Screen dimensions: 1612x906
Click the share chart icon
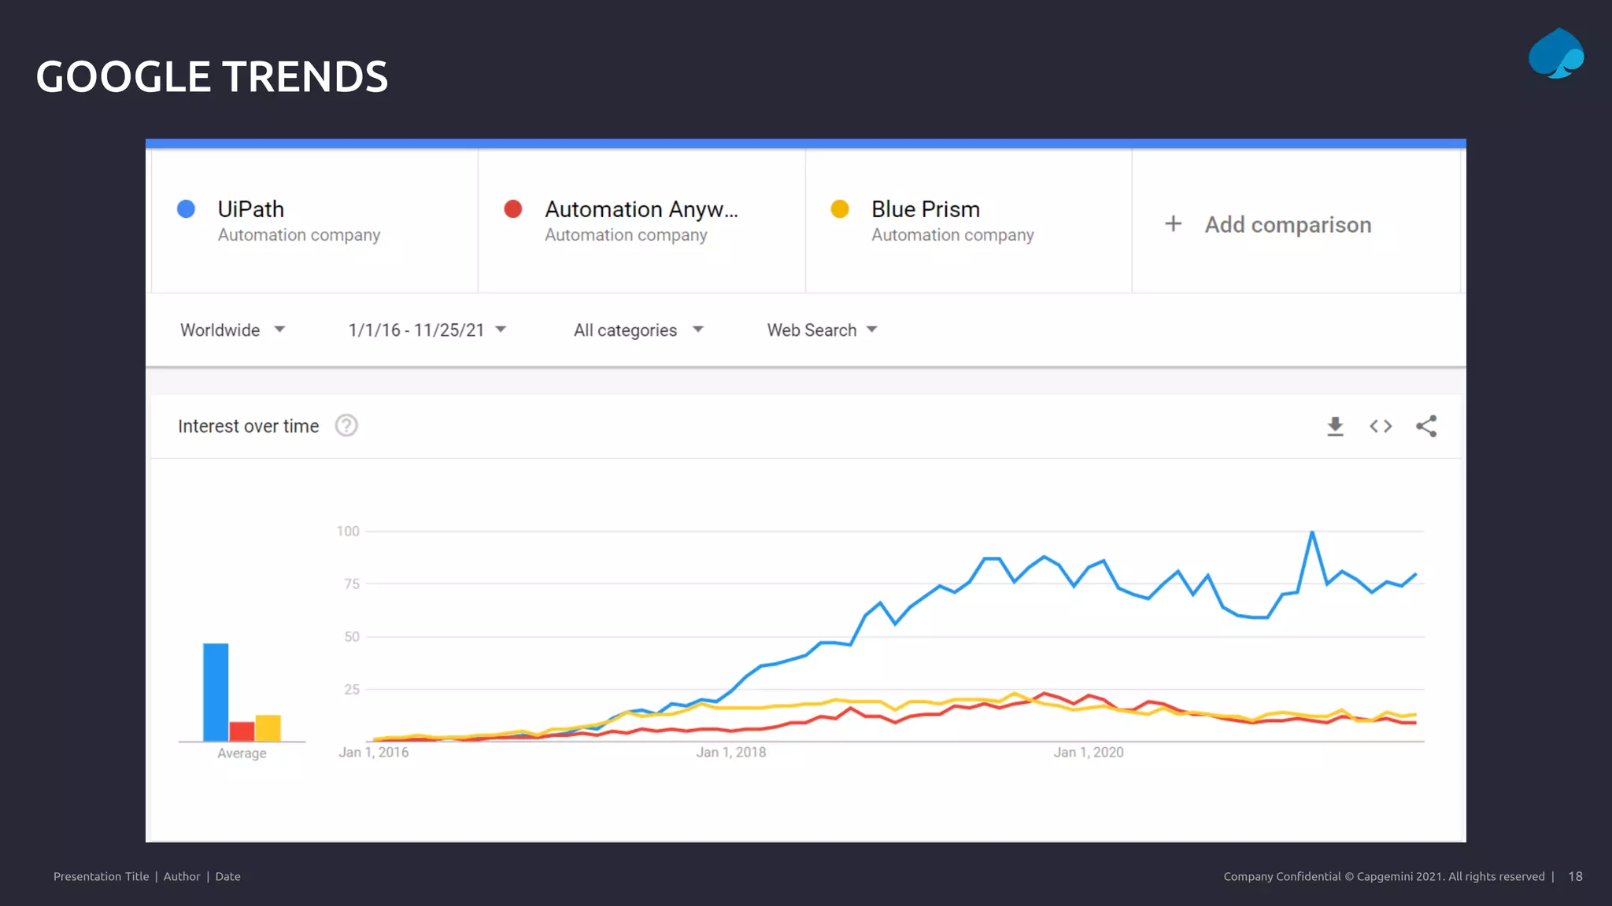pyautogui.click(x=1426, y=426)
